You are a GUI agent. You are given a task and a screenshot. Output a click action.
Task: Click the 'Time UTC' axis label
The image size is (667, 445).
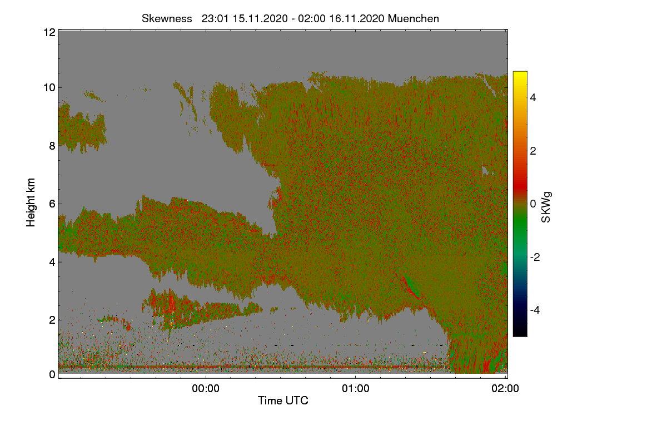point(283,400)
